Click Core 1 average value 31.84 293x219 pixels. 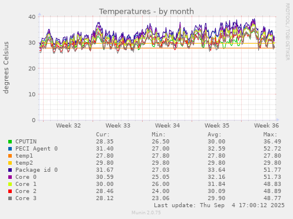tap(216, 184)
